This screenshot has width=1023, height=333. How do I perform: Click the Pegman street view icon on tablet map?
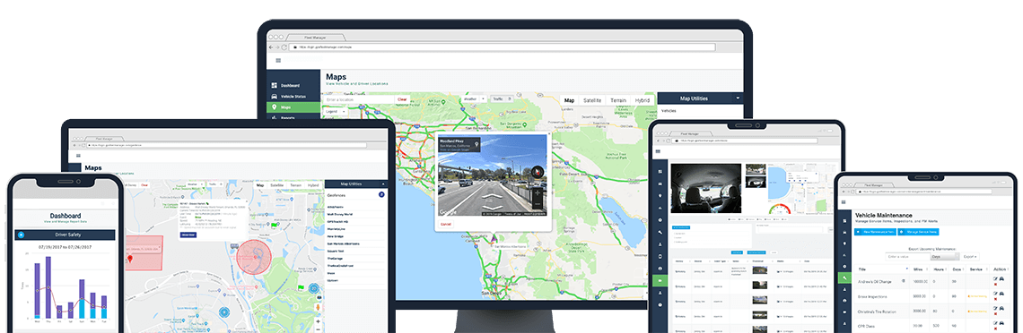tap(318, 307)
